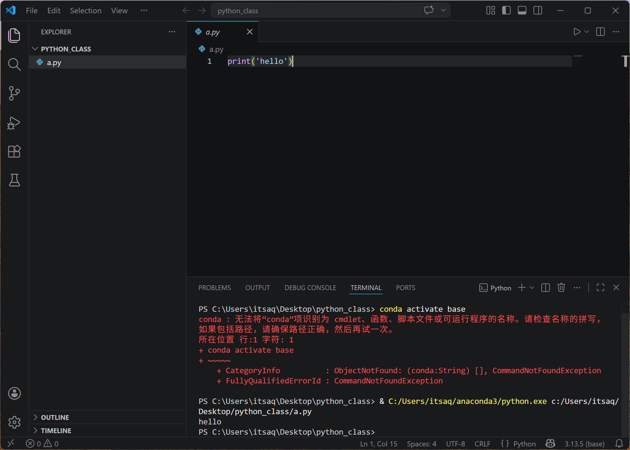630x450 pixels.
Task: Click the editor minimap preview
Action: pos(578,56)
